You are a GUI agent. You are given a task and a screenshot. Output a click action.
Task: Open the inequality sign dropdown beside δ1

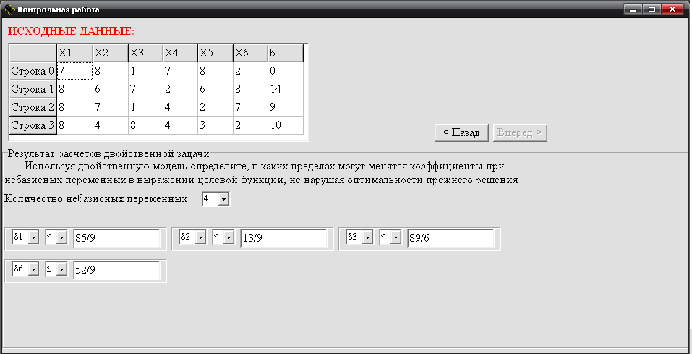tap(61, 237)
